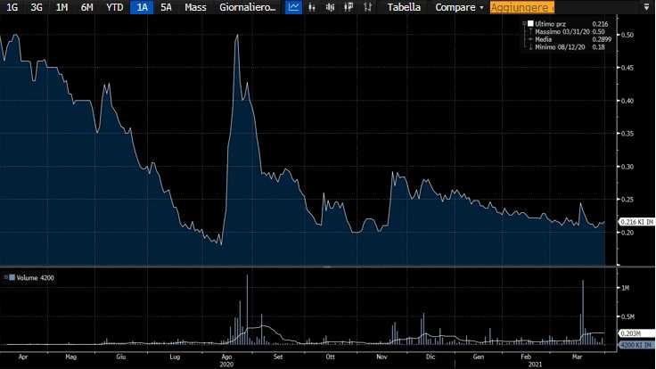This screenshot has height=369, width=656.
Task: Click the Mass maximum range button
Action: pyautogui.click(x=195, y=7)
